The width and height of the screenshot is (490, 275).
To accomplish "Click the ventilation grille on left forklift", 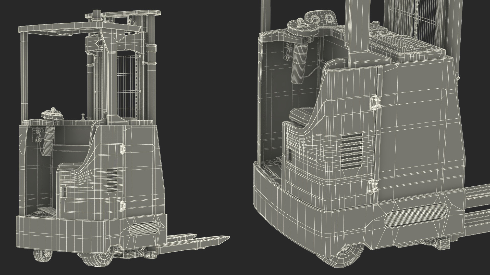I will (112, 180).
